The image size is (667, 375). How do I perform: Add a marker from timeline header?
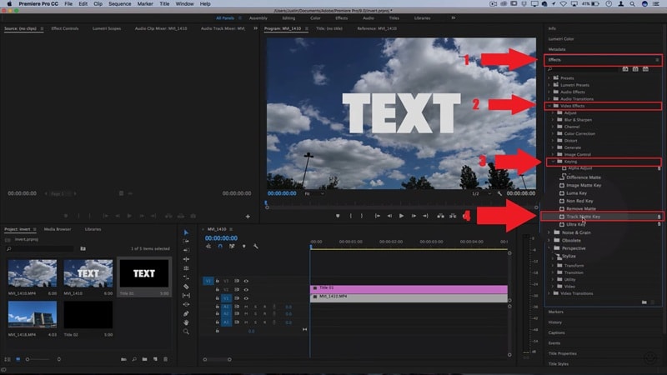243,246
